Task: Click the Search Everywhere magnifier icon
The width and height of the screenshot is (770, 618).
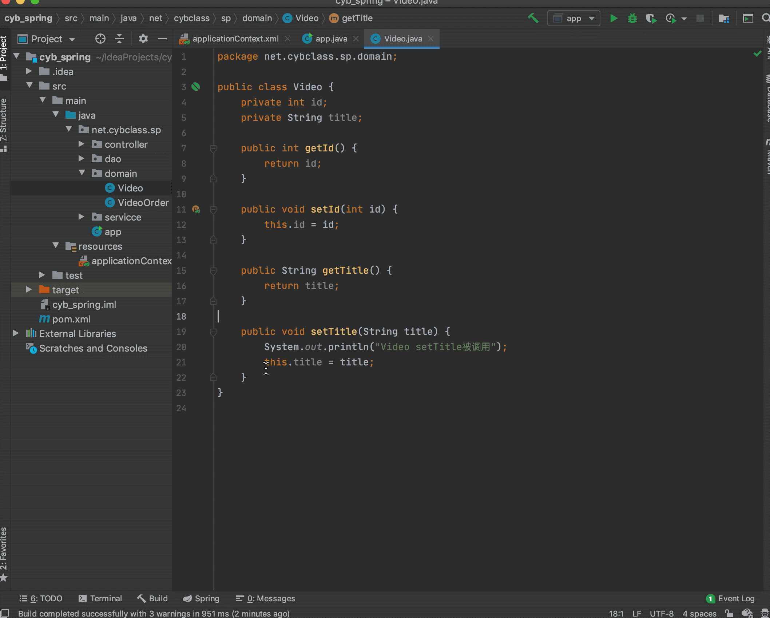Action: (x=766, y=18)
